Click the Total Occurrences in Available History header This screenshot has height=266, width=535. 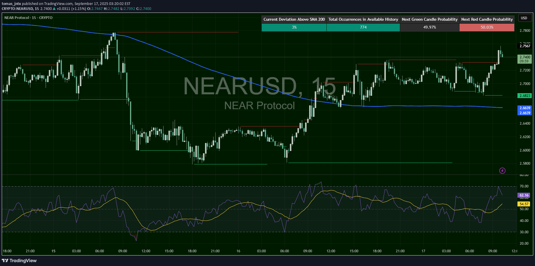363,19
